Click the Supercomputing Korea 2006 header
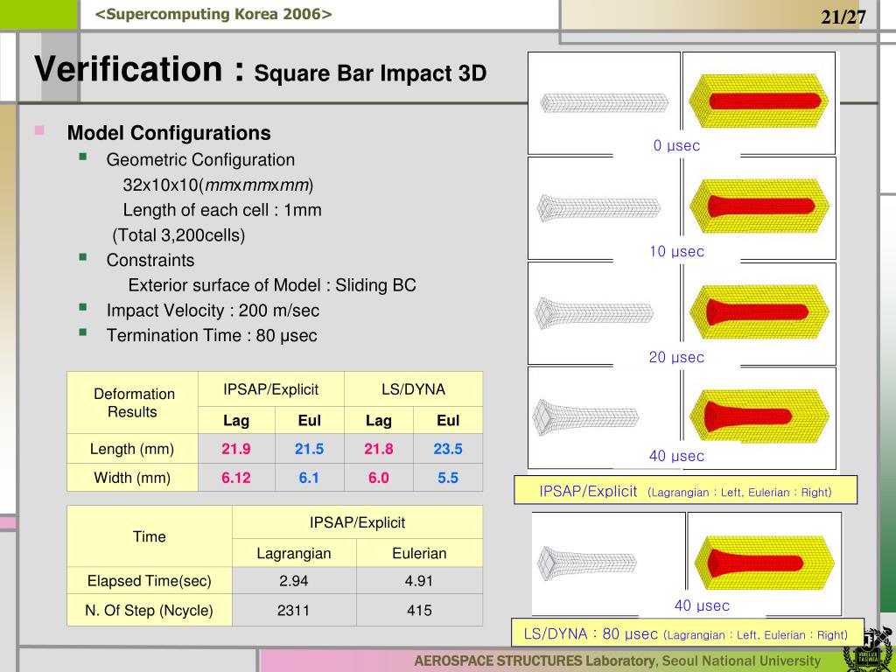Image resolution: width=896 pixels, height=672 pixels. coord(213,14)
